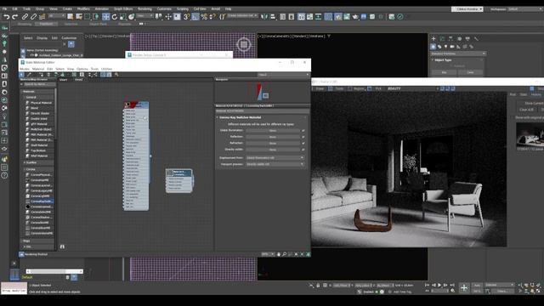Toggle the Percent Snap icon
Image resolution: width=544 pixels, height=306 pixels.
pyautogui.click(x=204, y=17)
